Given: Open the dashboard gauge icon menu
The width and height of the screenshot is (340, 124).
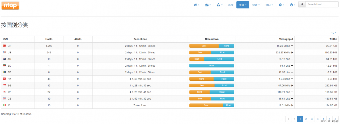Looking at the screenshot, I should pyautogui.click(x=208, y=5).
